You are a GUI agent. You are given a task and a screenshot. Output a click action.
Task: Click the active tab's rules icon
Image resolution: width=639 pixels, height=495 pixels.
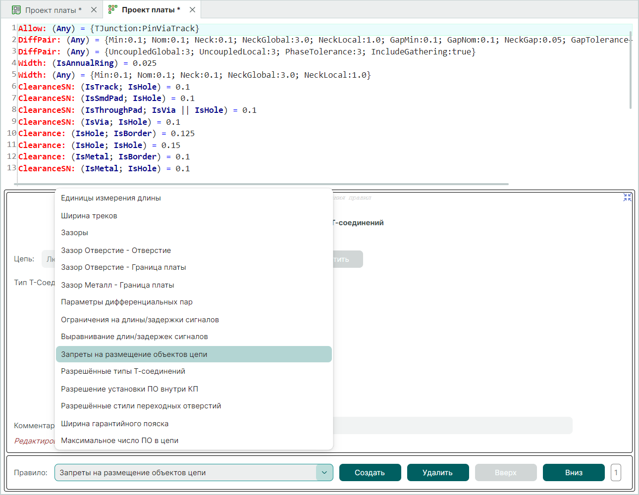point(112,9)
